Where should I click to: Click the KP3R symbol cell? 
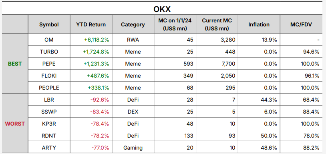(x=49, y=124)
